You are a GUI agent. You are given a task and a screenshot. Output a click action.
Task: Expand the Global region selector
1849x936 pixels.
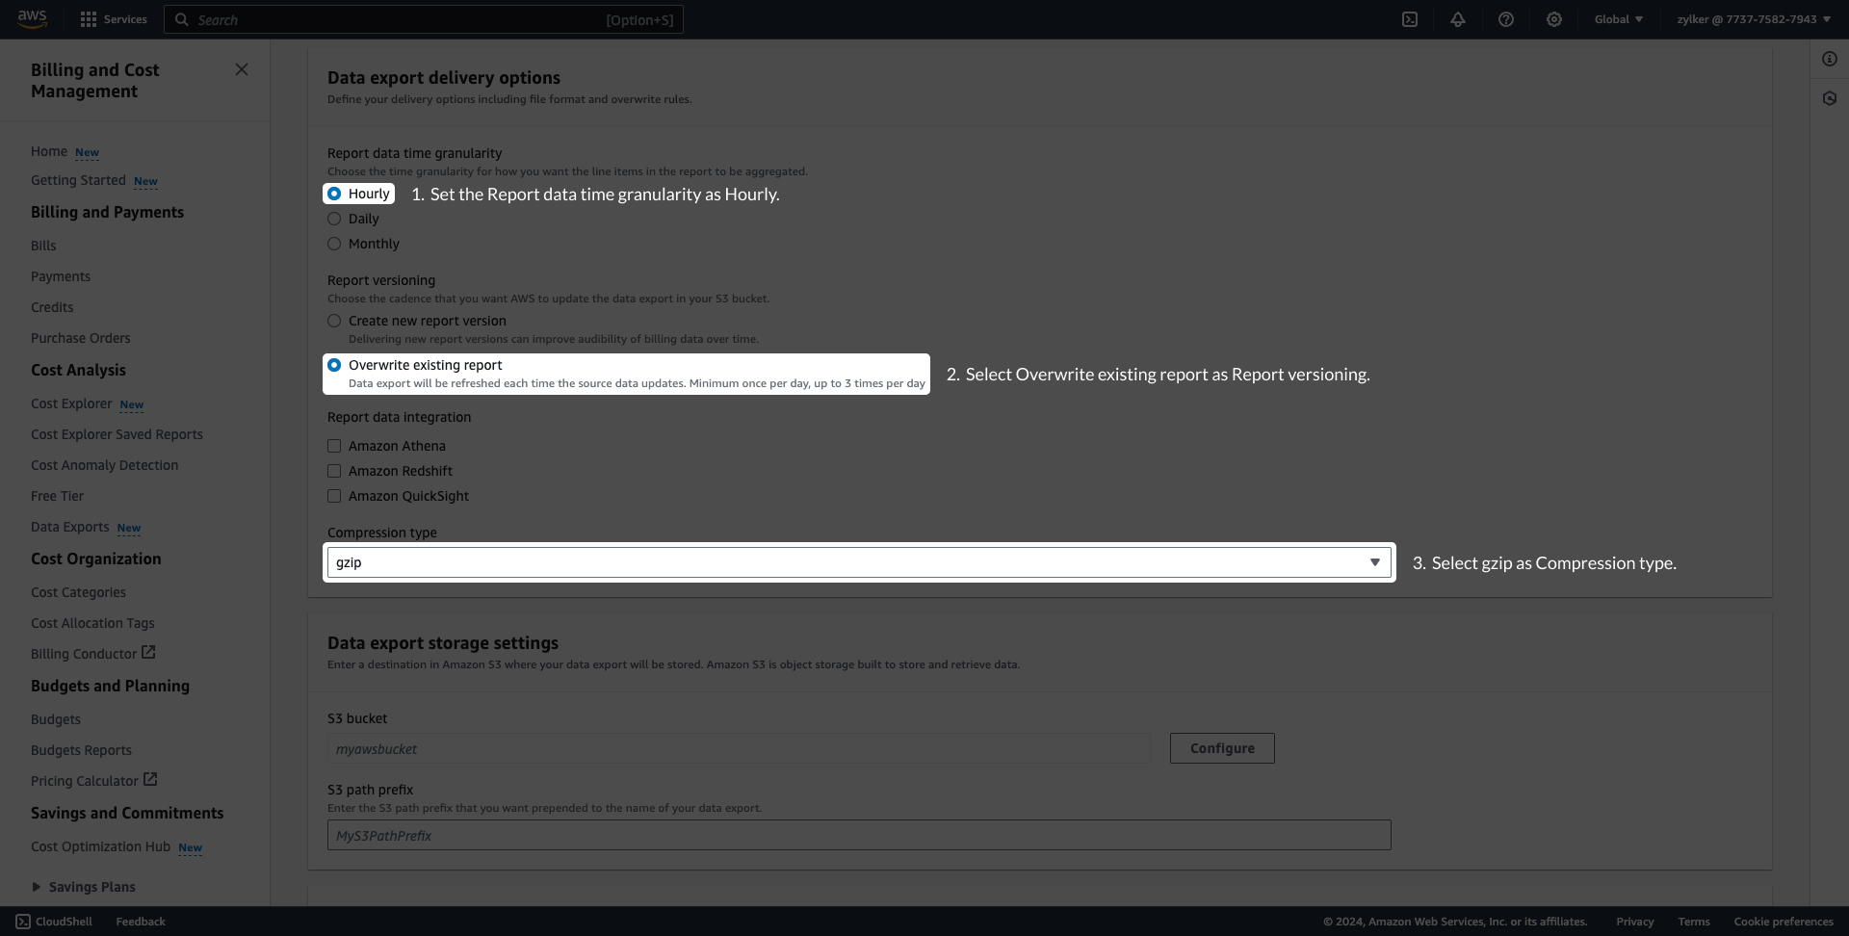coord(1618,19)
